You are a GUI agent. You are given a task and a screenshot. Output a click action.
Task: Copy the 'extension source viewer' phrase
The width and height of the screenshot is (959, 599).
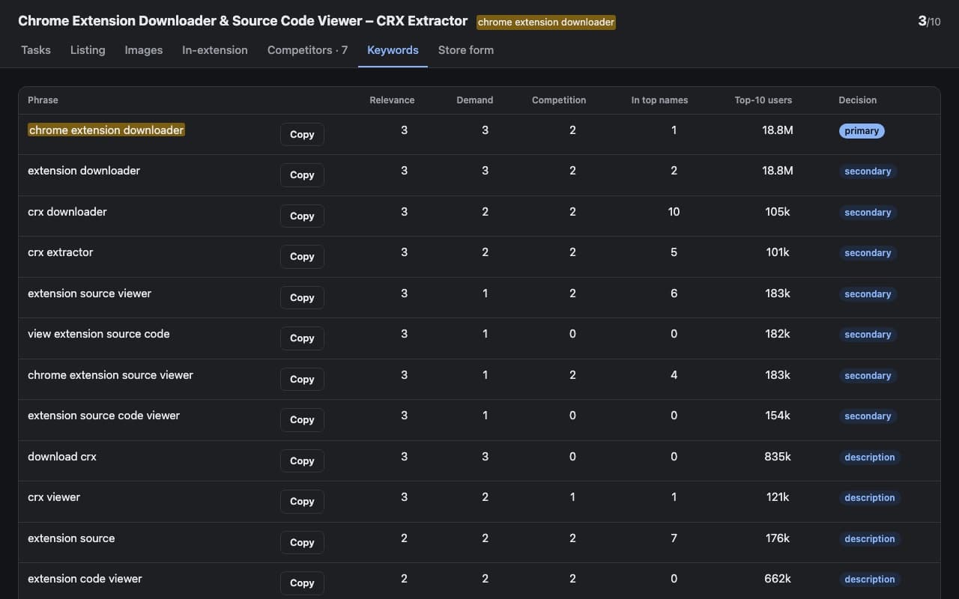(x=302, y=298)
